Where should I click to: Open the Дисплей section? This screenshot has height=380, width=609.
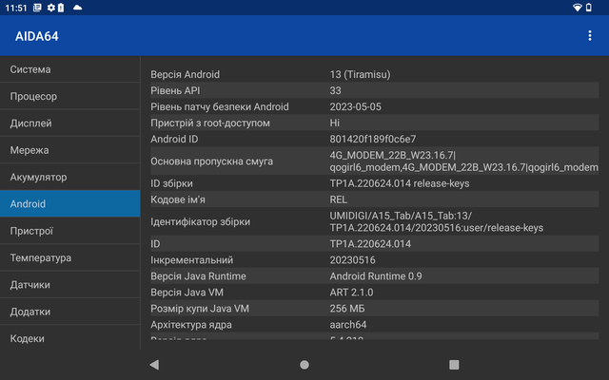[69, 123]
